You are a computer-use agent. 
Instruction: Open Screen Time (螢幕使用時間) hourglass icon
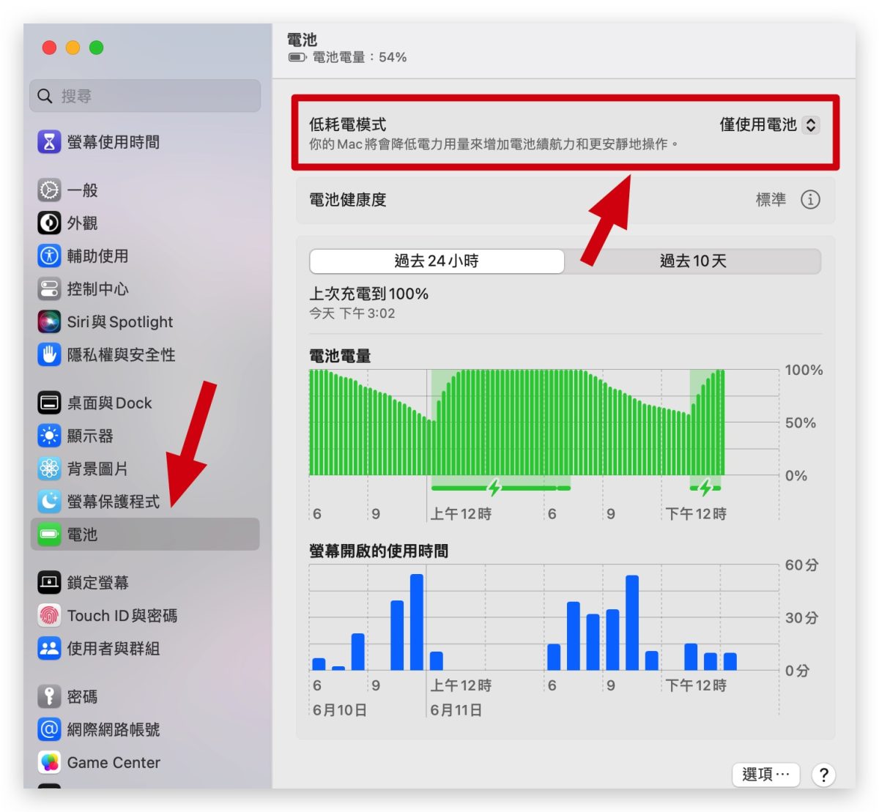click(49, 141)
